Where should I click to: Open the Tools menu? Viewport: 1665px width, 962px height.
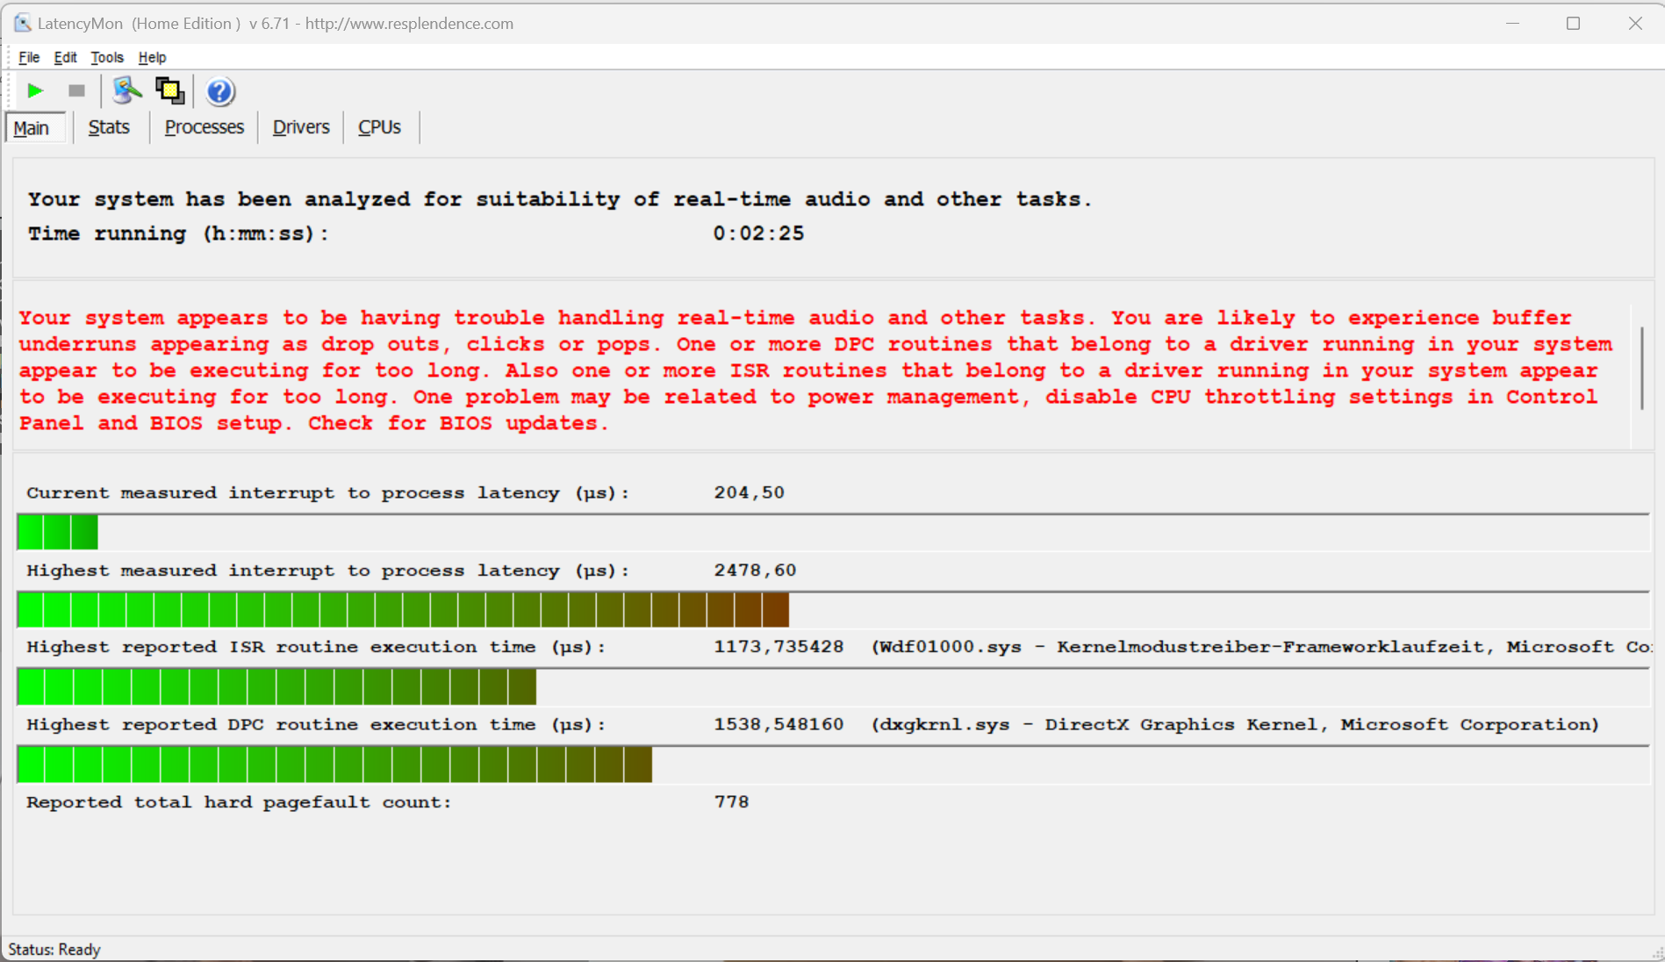coord(107,57)
